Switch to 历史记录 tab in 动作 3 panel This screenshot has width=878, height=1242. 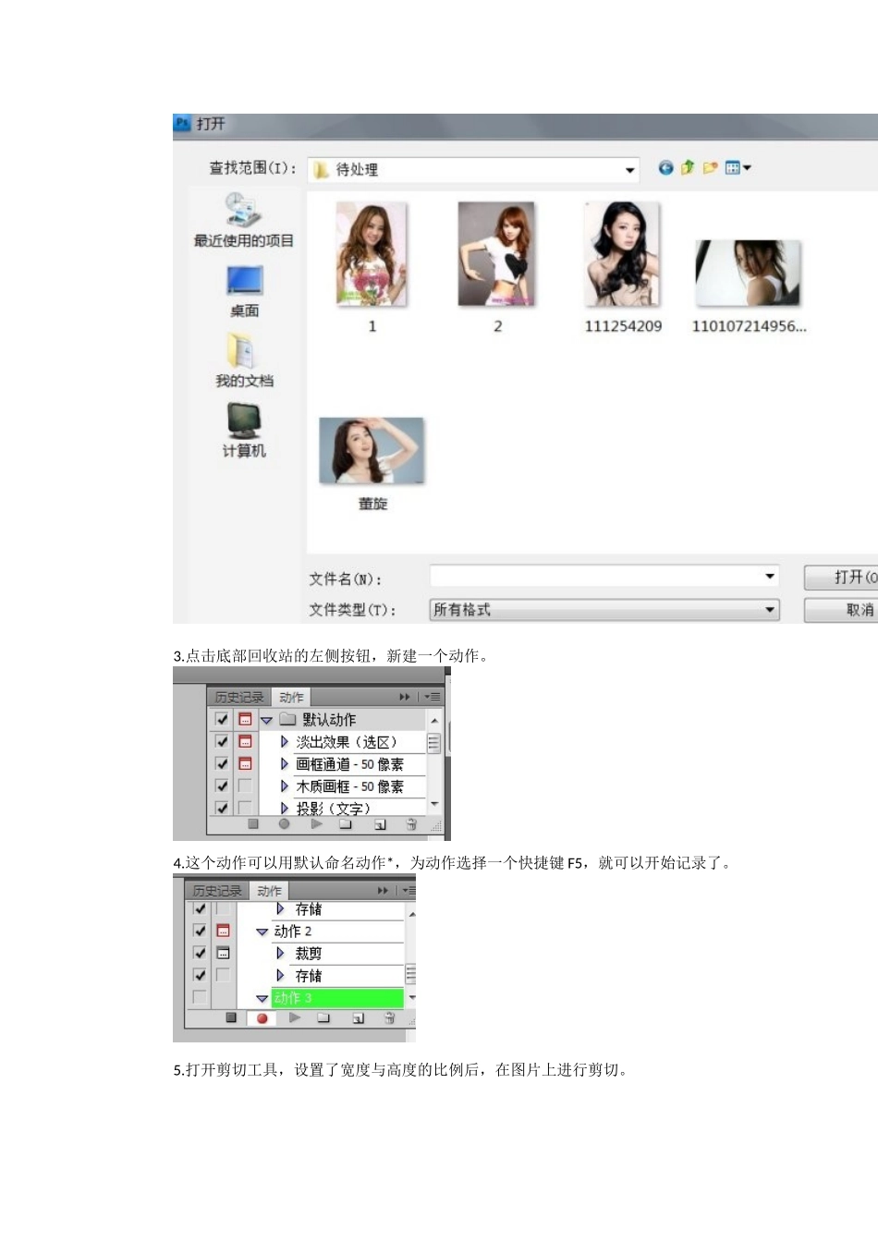click(217, 891)
